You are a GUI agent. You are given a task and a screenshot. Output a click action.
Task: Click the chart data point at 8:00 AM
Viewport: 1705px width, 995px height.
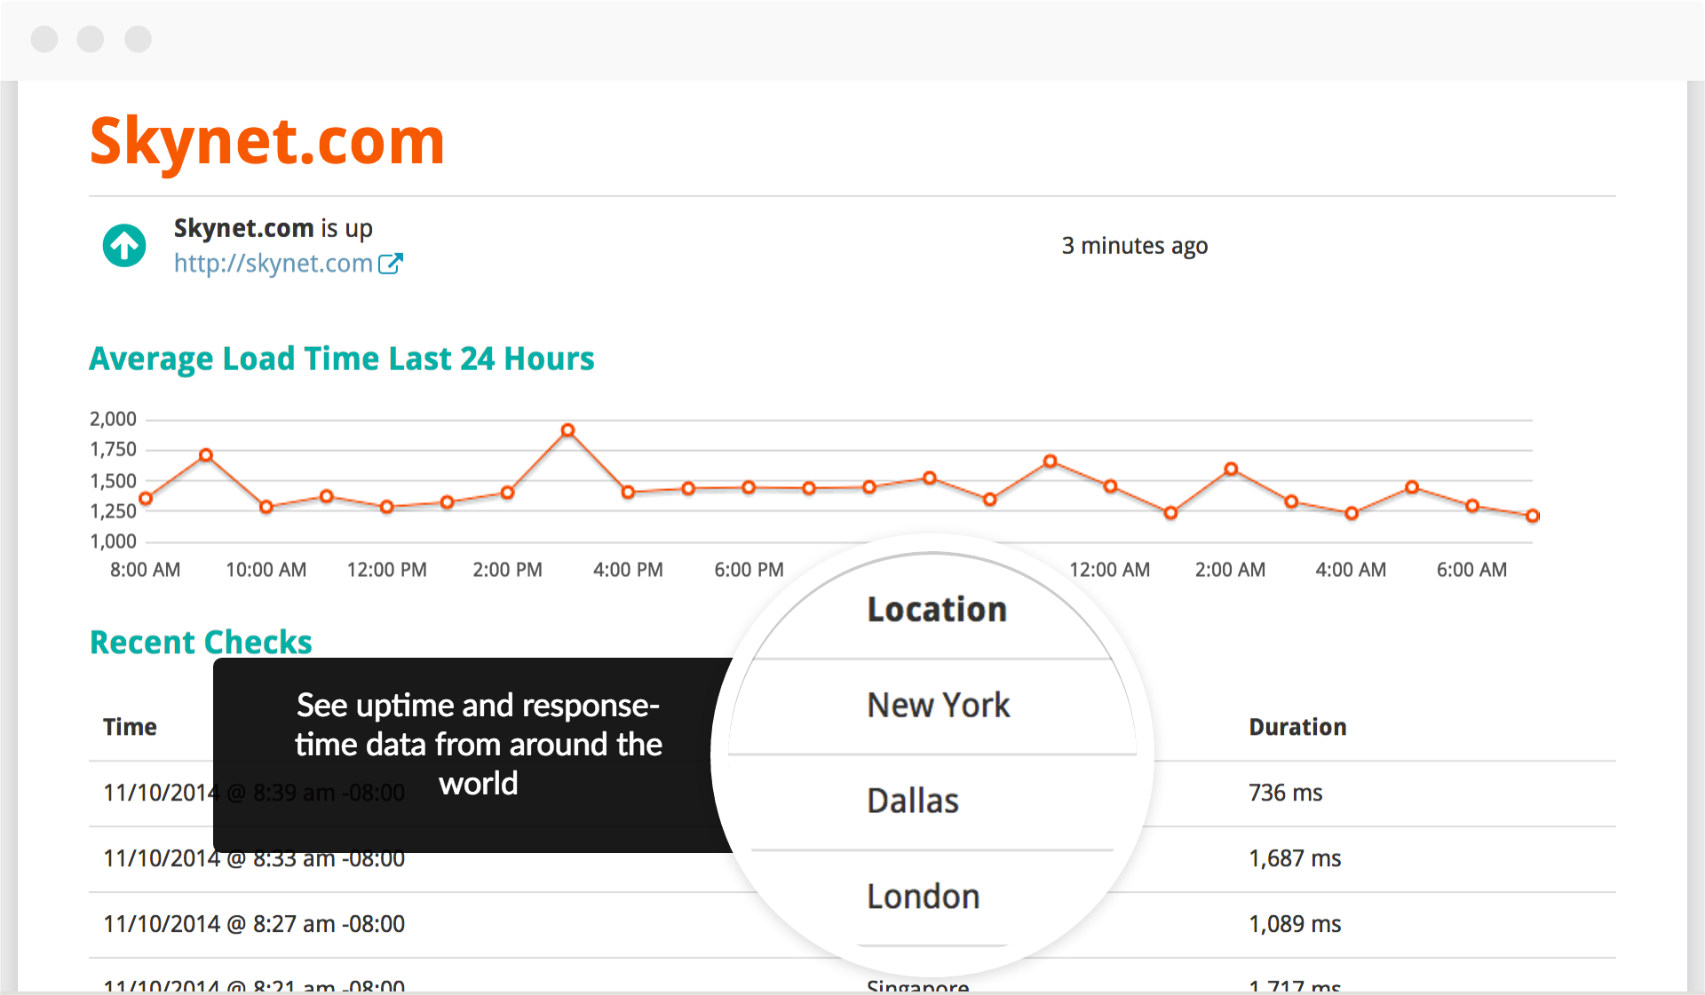click(x=147, y=499)
